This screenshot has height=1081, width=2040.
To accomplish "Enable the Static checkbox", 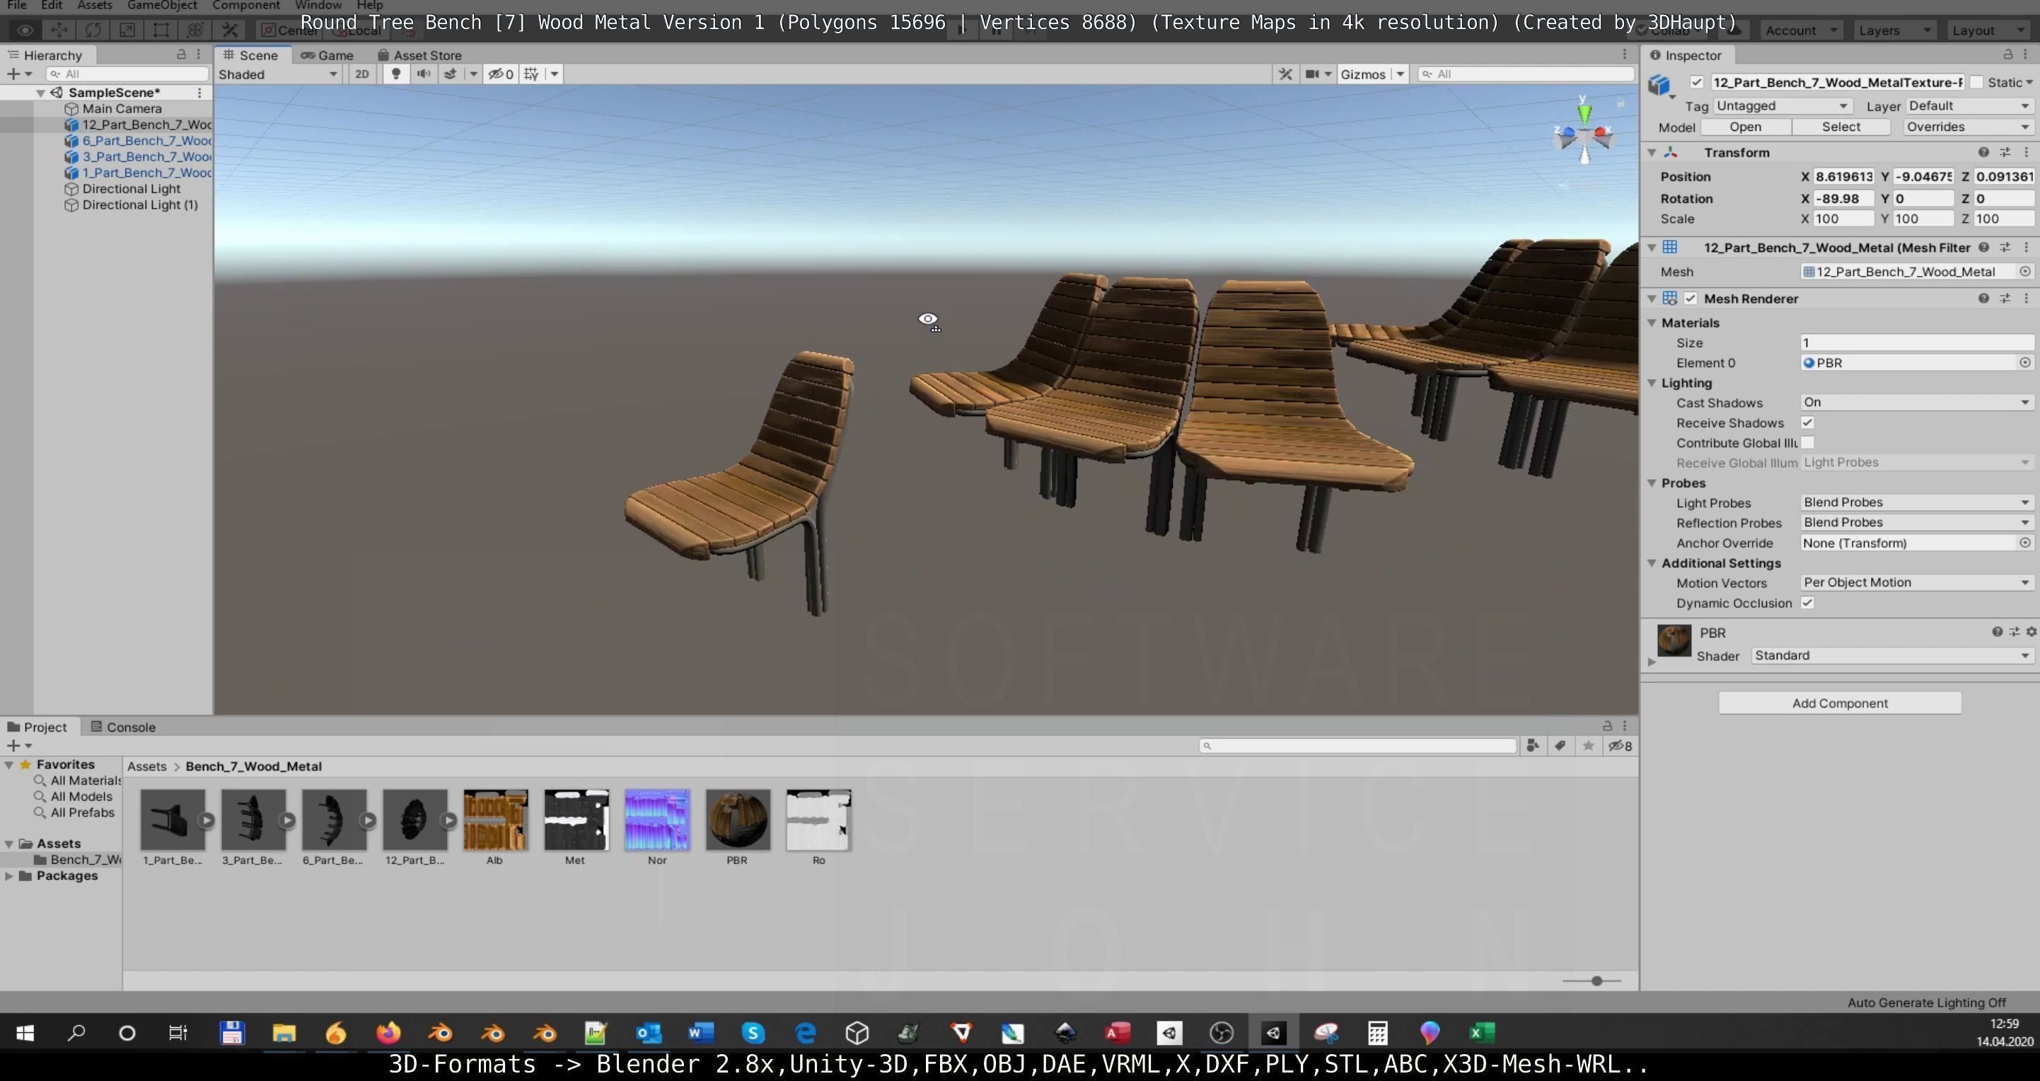I will [1976, 81].
